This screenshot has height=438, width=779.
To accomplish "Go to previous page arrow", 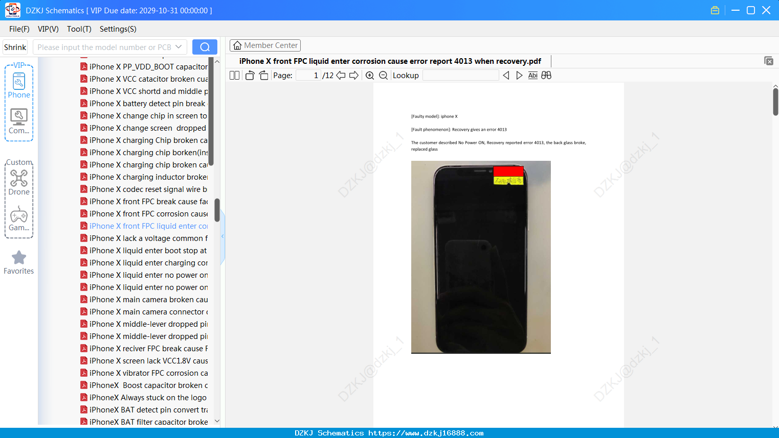I will tap(341, 76).
